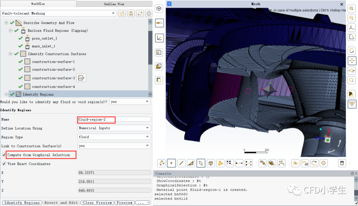
Task: Click the delete trash can icon
Action: pyautogui.click(x=342, y=163)
